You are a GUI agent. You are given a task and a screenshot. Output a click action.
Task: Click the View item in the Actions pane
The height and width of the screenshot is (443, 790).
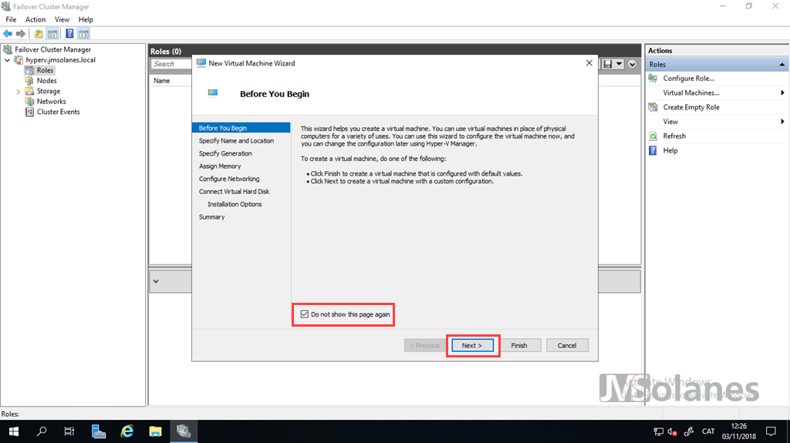[x=670, y=121]
